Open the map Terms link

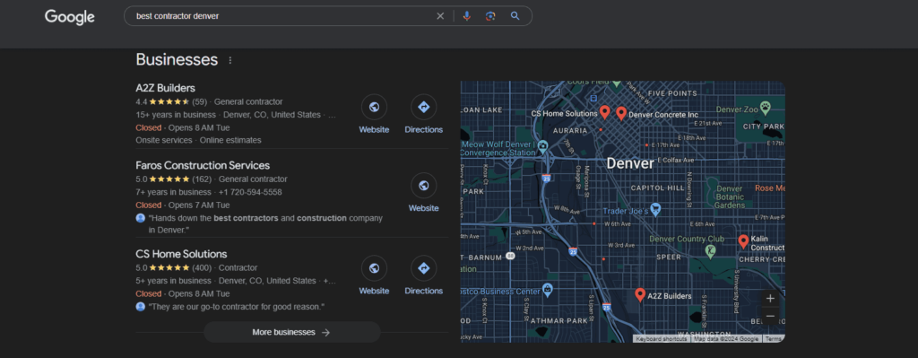(773, 338)
